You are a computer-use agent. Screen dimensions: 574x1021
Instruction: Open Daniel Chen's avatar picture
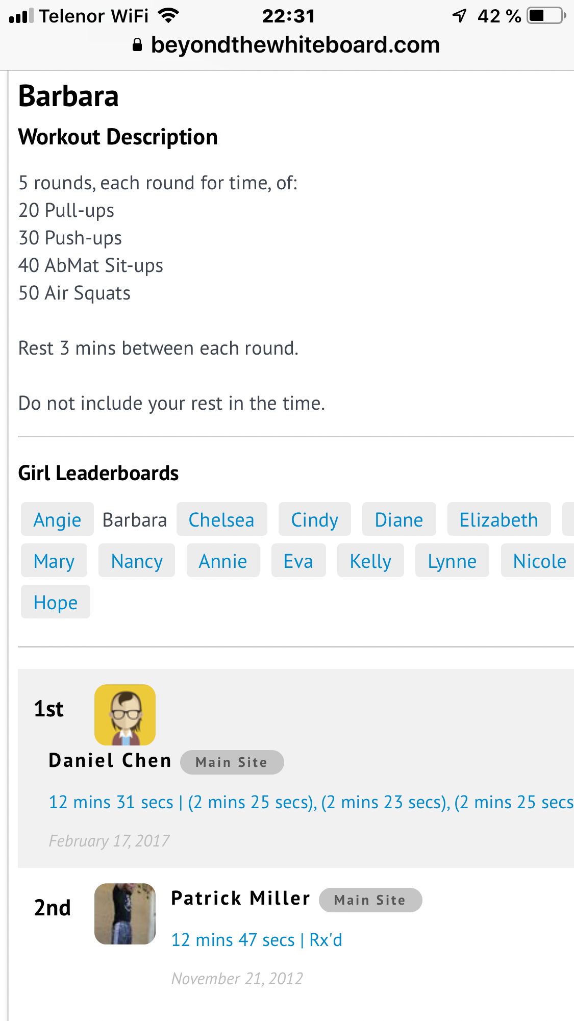[125, 714]
